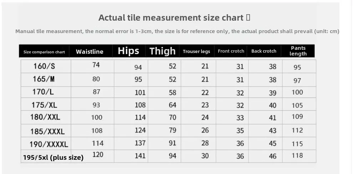The width and height of the screenshot is (353, 174).
Task: Click the 170/L size row label
Action: [x=43, y=92]
